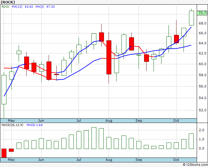This screenshot has height=167, width=208.
Task: Click the 68.0 price axis label
Action: coord(202,24)
